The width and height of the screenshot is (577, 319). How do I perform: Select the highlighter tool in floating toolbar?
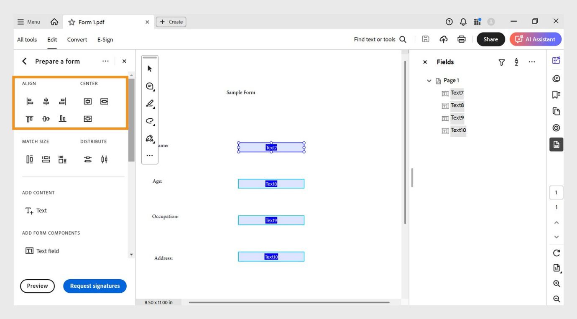pyautogui.click(x=149, y=103)
